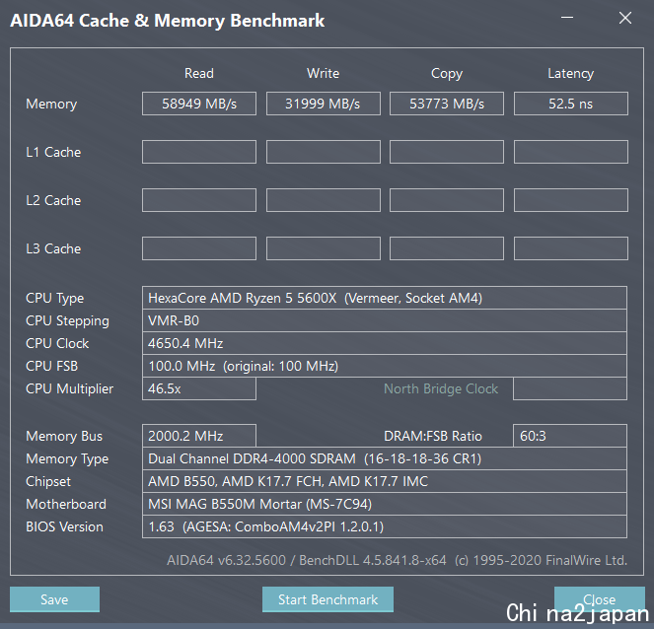Image resolution: width=654 pixels, height=629 pixels.
Task: Click the empty L3 Cache Read field
Action: pyautogui.click(x=199, y=248)
